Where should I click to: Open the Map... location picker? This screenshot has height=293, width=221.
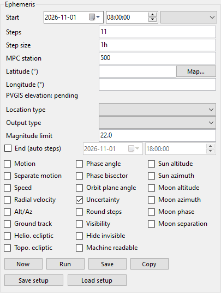(196, 71)
